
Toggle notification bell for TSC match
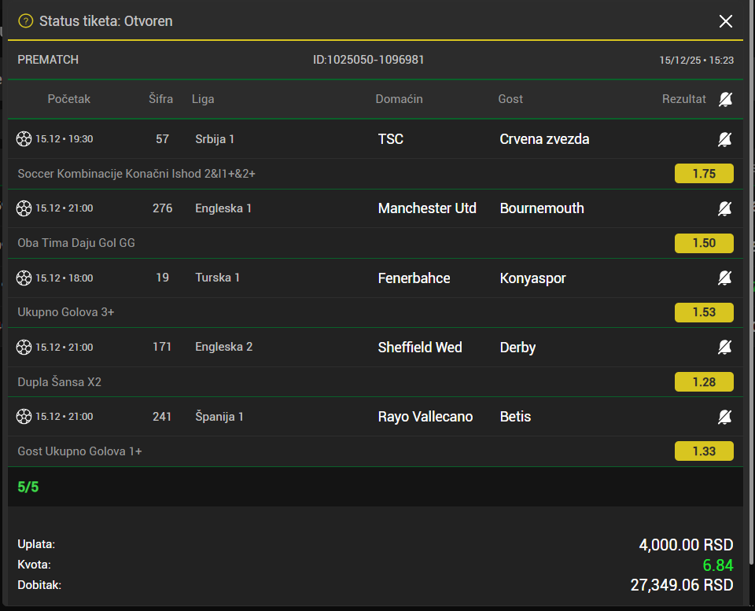724,139
